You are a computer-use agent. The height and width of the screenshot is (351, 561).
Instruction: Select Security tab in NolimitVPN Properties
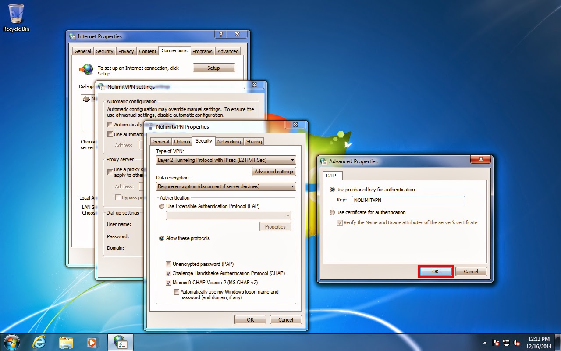point(204,141)
